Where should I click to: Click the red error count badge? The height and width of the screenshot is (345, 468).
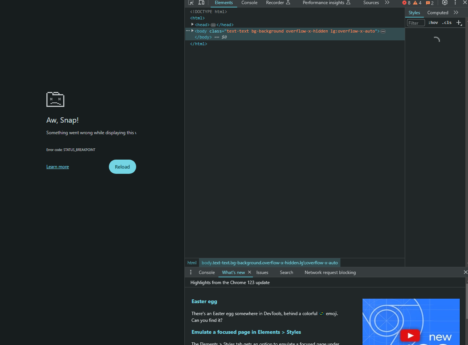(406, 3)
